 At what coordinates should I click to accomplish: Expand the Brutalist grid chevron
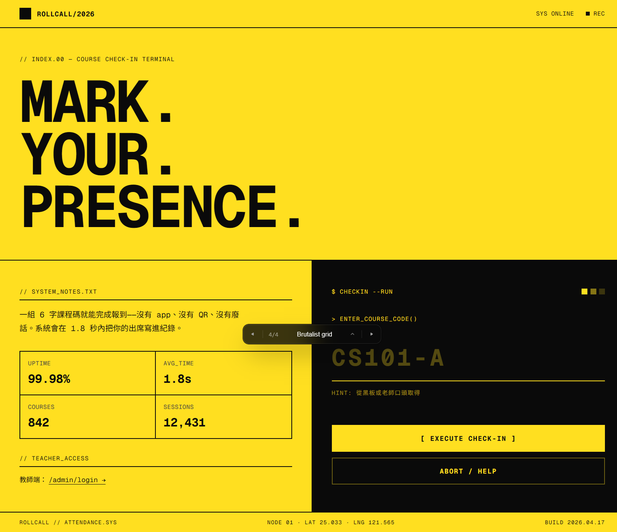coord(353,334)
